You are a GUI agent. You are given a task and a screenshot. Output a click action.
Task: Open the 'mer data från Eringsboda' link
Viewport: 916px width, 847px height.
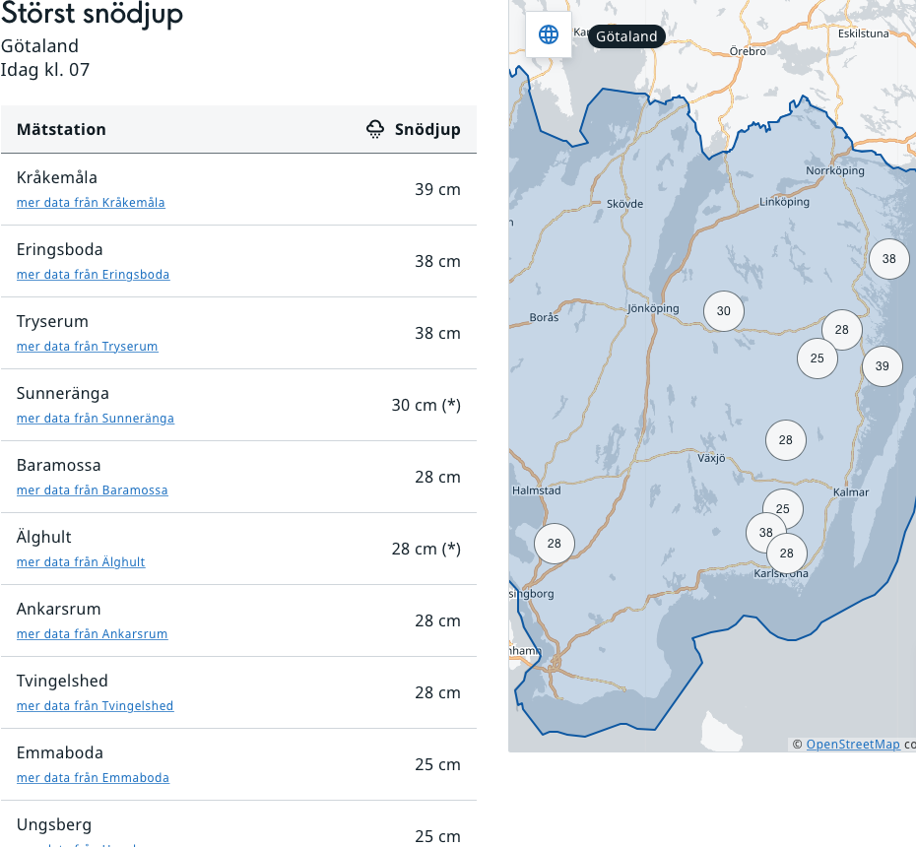[x=93, y=275]
